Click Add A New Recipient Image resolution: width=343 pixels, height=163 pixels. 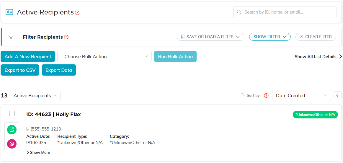(x=28, y=56)
